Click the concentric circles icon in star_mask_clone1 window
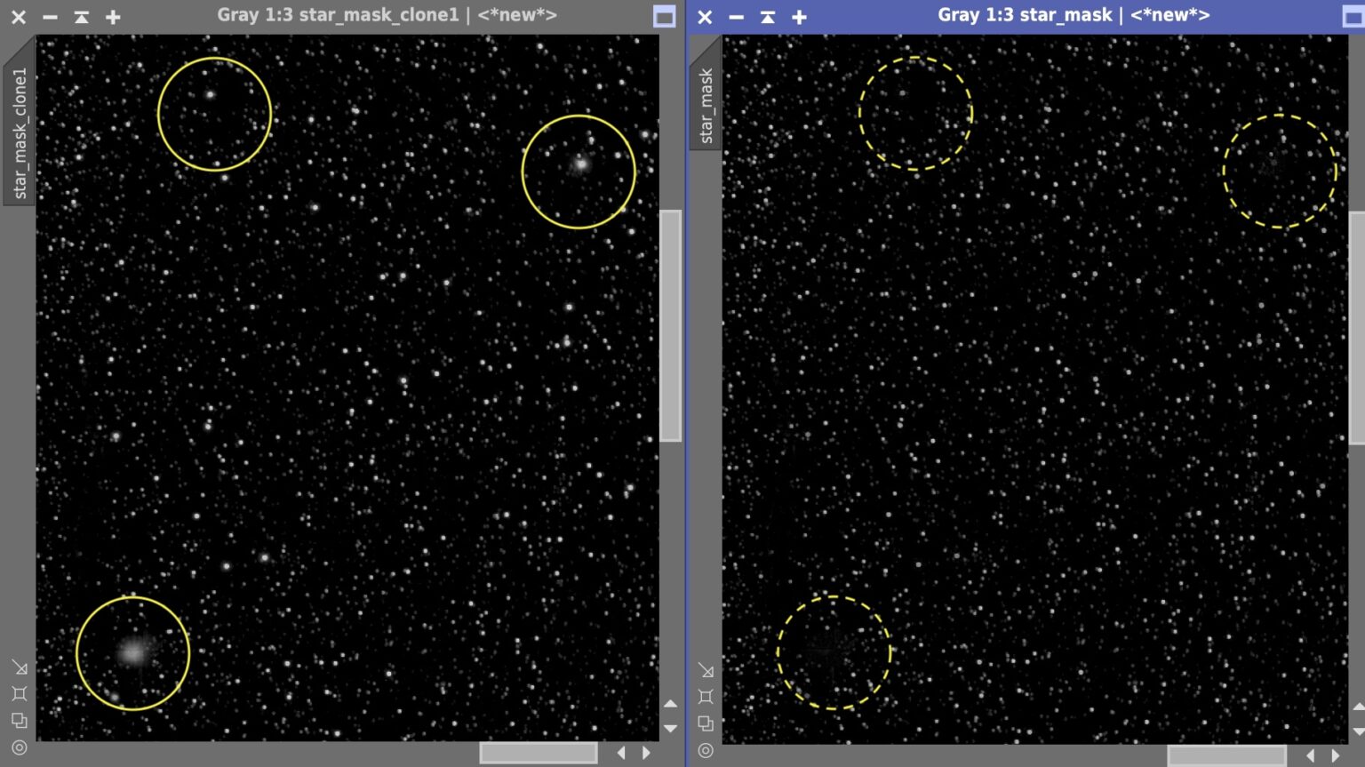Image resolution: width=1365 pixels, height=767 pixels. point(20,747)
